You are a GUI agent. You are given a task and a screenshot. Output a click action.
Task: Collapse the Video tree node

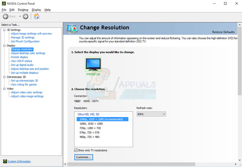(x=4, y=89)
